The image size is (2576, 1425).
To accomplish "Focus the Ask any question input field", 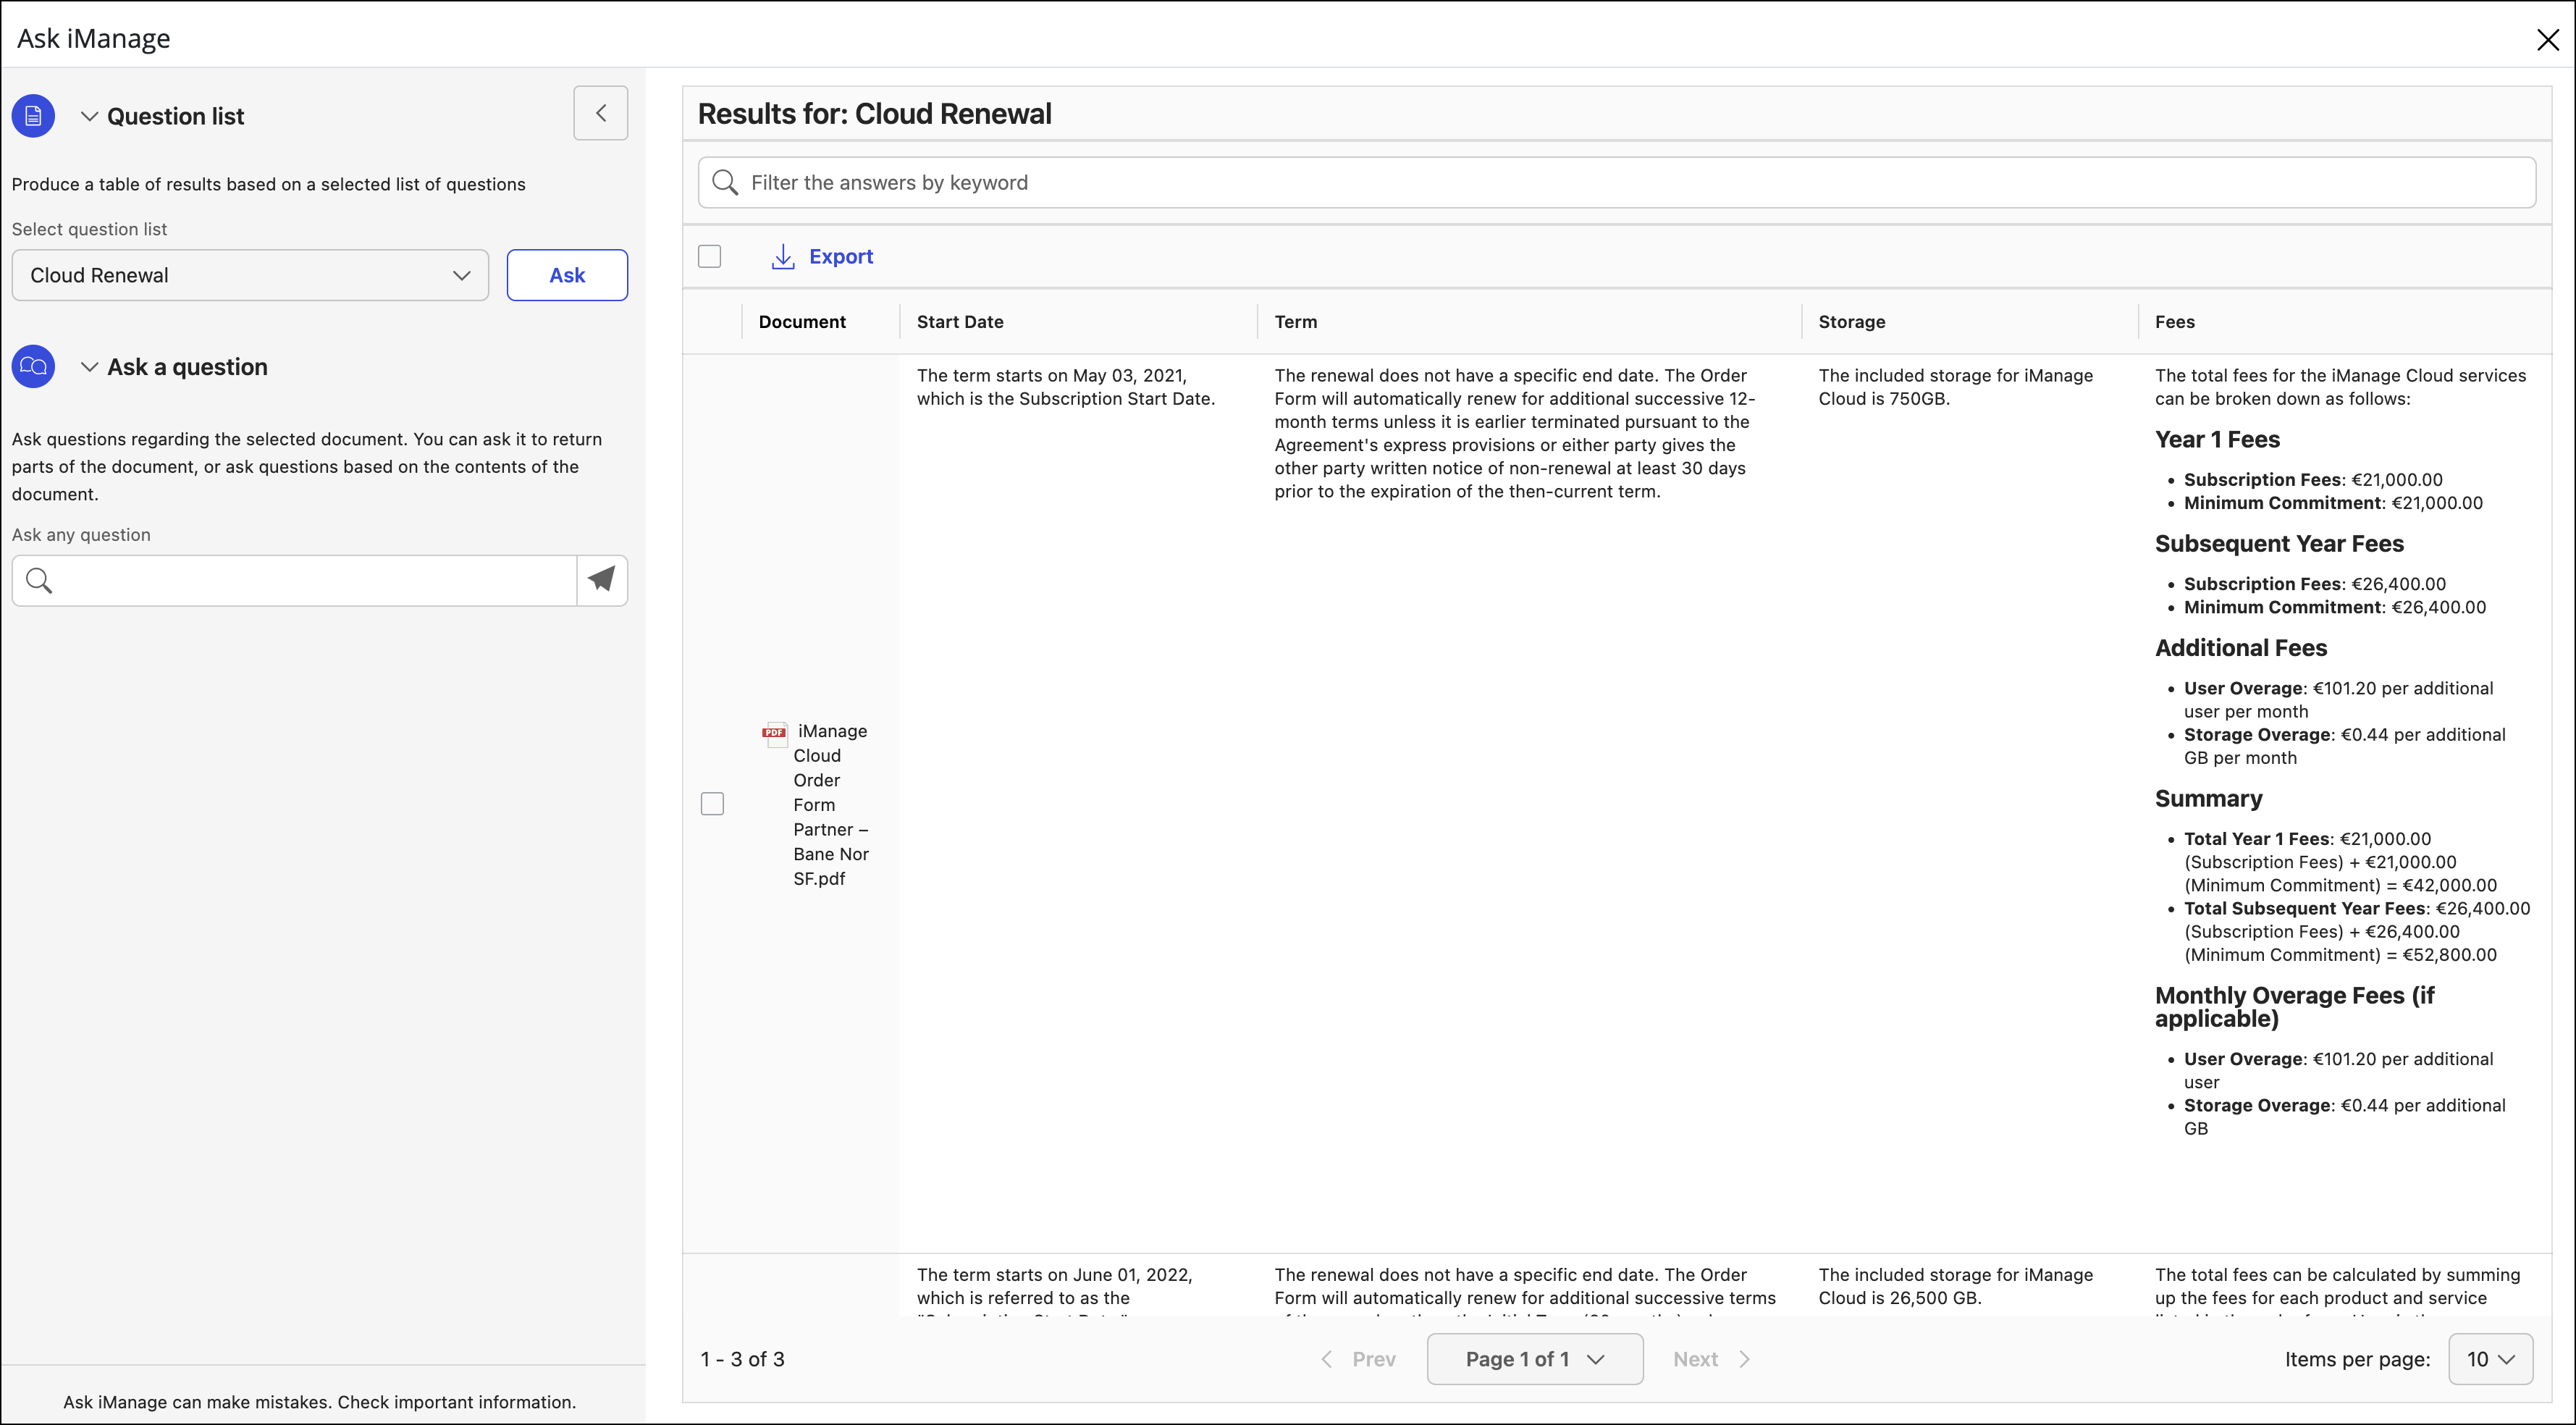I will [x=295, y=580].
